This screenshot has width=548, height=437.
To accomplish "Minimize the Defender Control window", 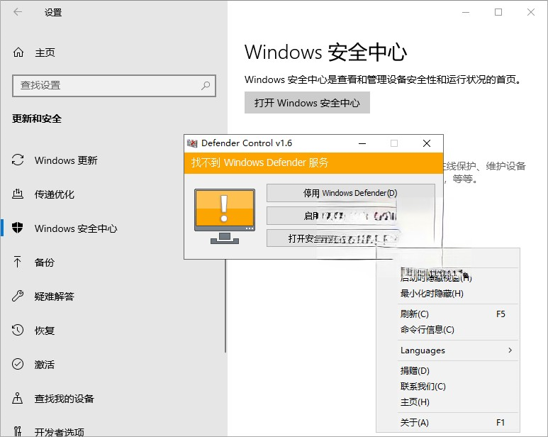I will point(362,143).
